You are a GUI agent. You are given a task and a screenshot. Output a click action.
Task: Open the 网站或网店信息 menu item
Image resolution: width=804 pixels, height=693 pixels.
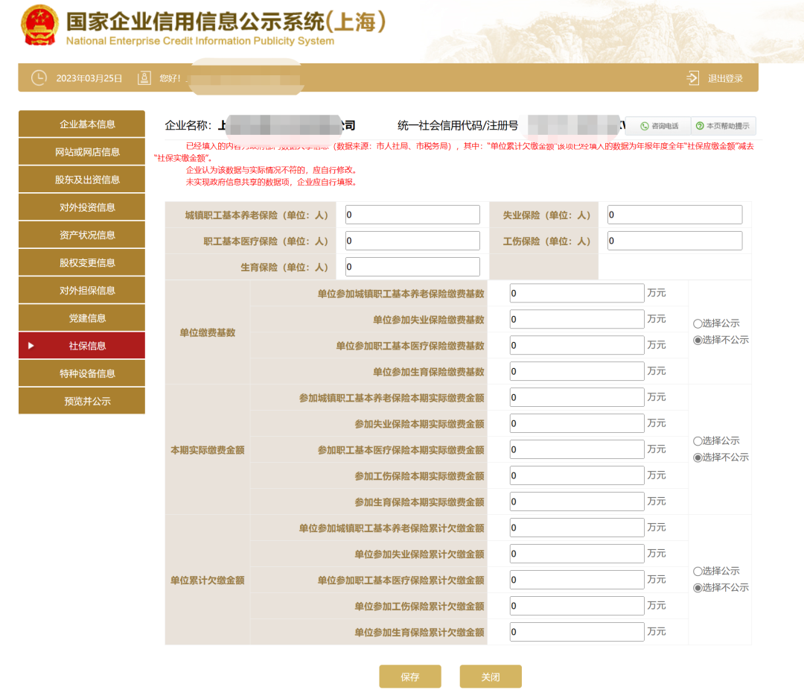click(x=82, y=151)
